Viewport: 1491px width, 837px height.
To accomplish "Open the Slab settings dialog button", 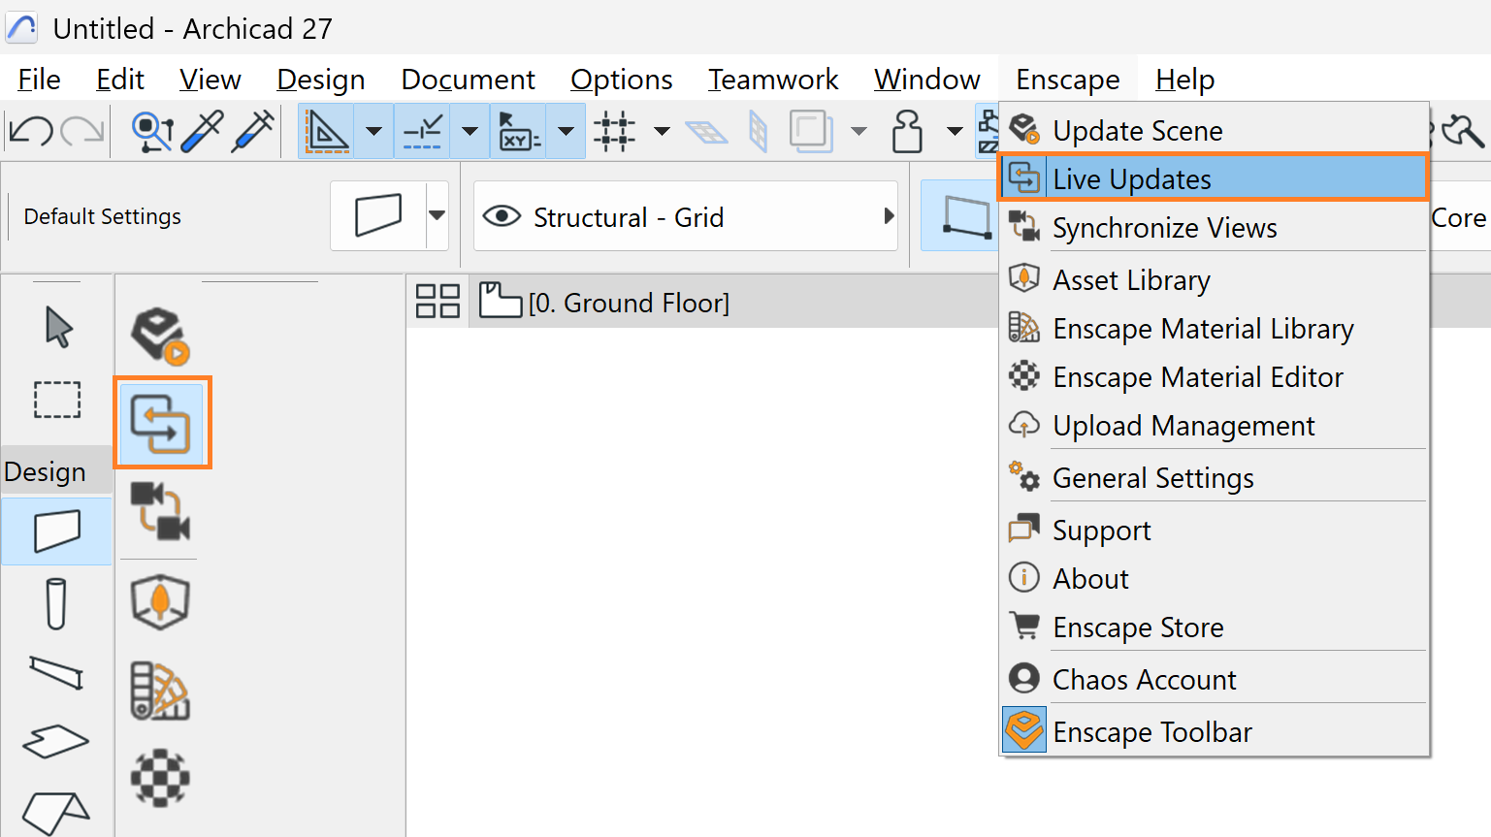I will 378,215.
